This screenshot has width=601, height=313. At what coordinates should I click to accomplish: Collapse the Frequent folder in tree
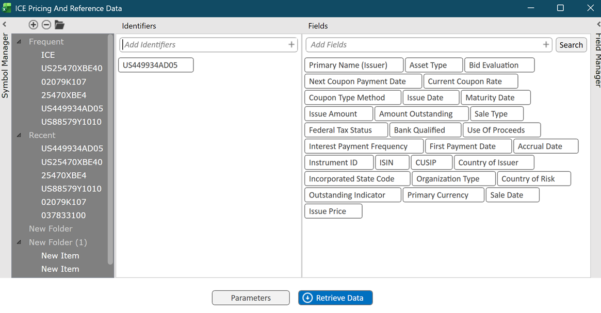[x=19, y=42]
